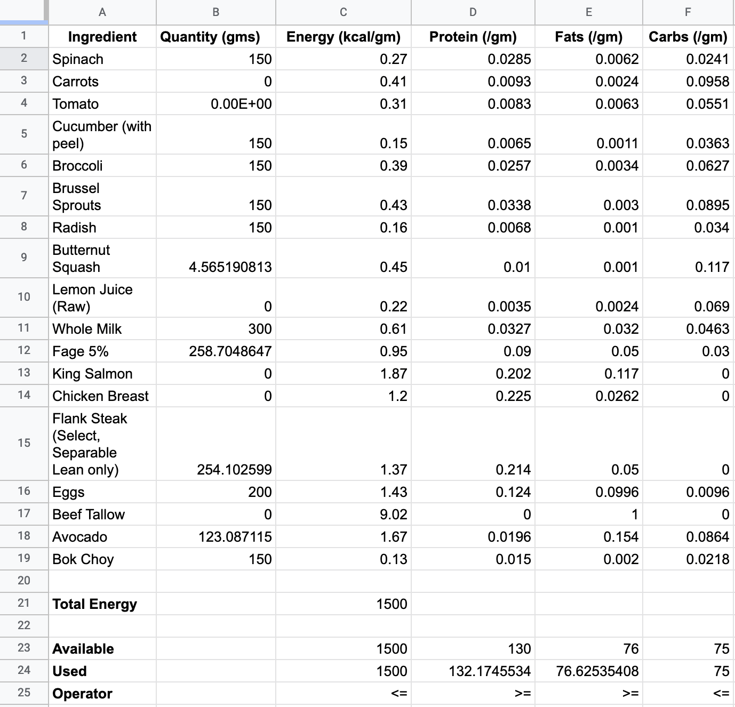Select Used fats 76.62535408 cell
The height and width of the screenshot is (707, 735).
pos(589,671)
